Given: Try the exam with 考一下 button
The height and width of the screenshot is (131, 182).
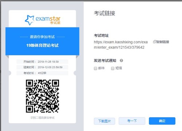Looking at the screenshot, I should 132,121.
